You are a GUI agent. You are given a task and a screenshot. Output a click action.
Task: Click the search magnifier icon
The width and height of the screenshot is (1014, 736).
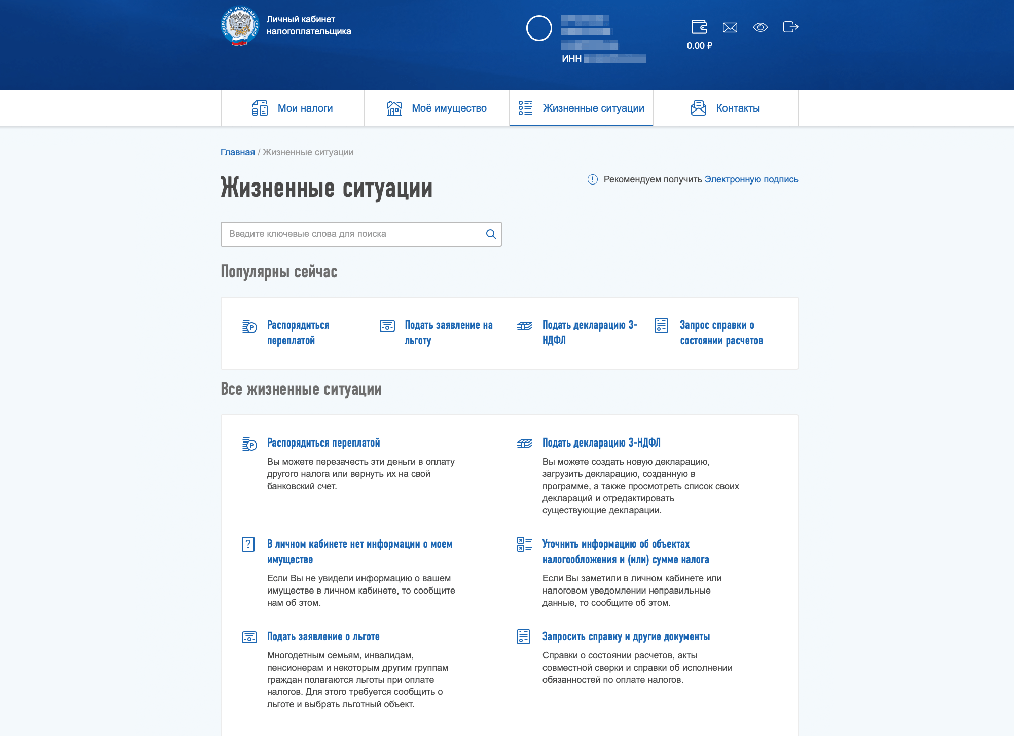click(491, 234)
